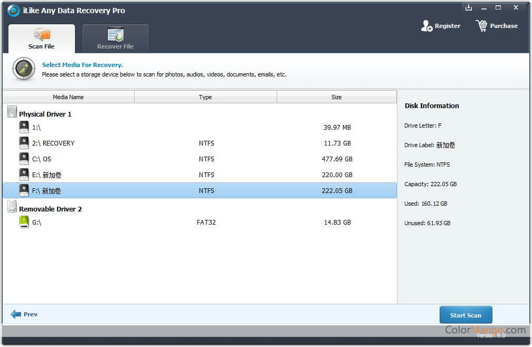Click the Register user icon
The width and height of the screenshot is (532, 347).
click(x=426, y=26)
